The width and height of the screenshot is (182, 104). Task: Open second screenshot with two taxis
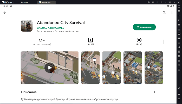(112, 68)
